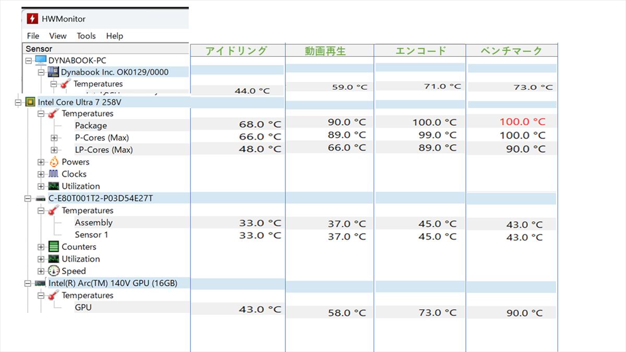Click the 58.0 °C GPU video value
Image resolution: width=626 pixels, height=352 pixels.
(x=347, y=313)
